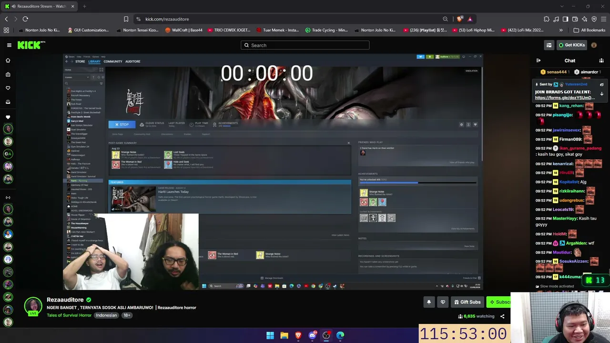Open the bookmarks apps grid icon

click(x=6, y=30)
